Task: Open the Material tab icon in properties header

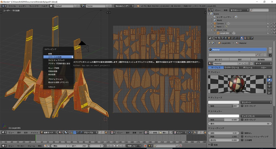Action: 242,38
